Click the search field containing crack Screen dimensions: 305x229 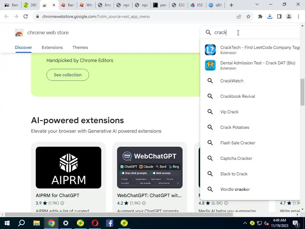(x=250, y=32)
